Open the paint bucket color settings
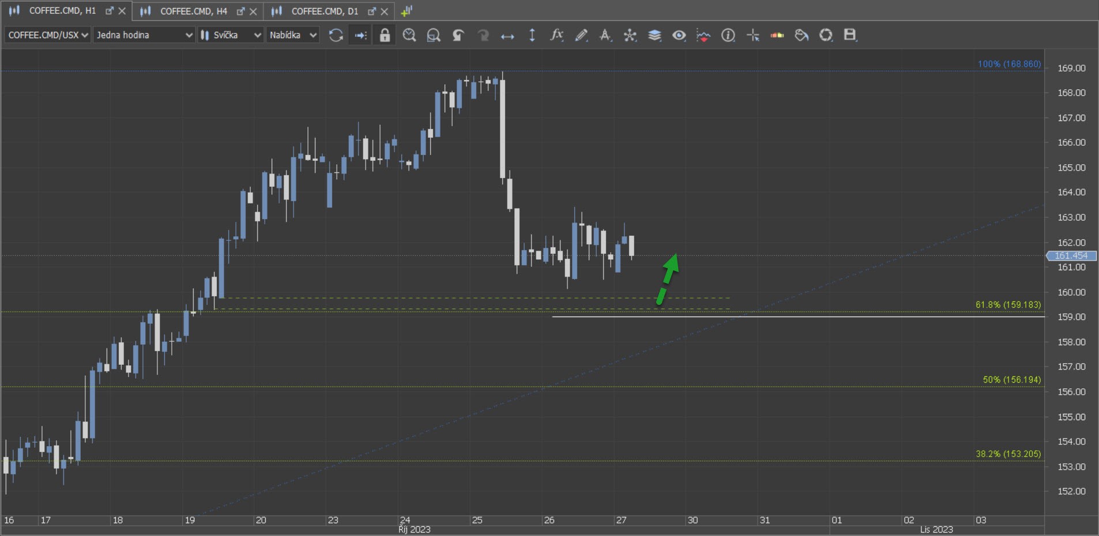The image size is (1099, 536). click(801, 35)
